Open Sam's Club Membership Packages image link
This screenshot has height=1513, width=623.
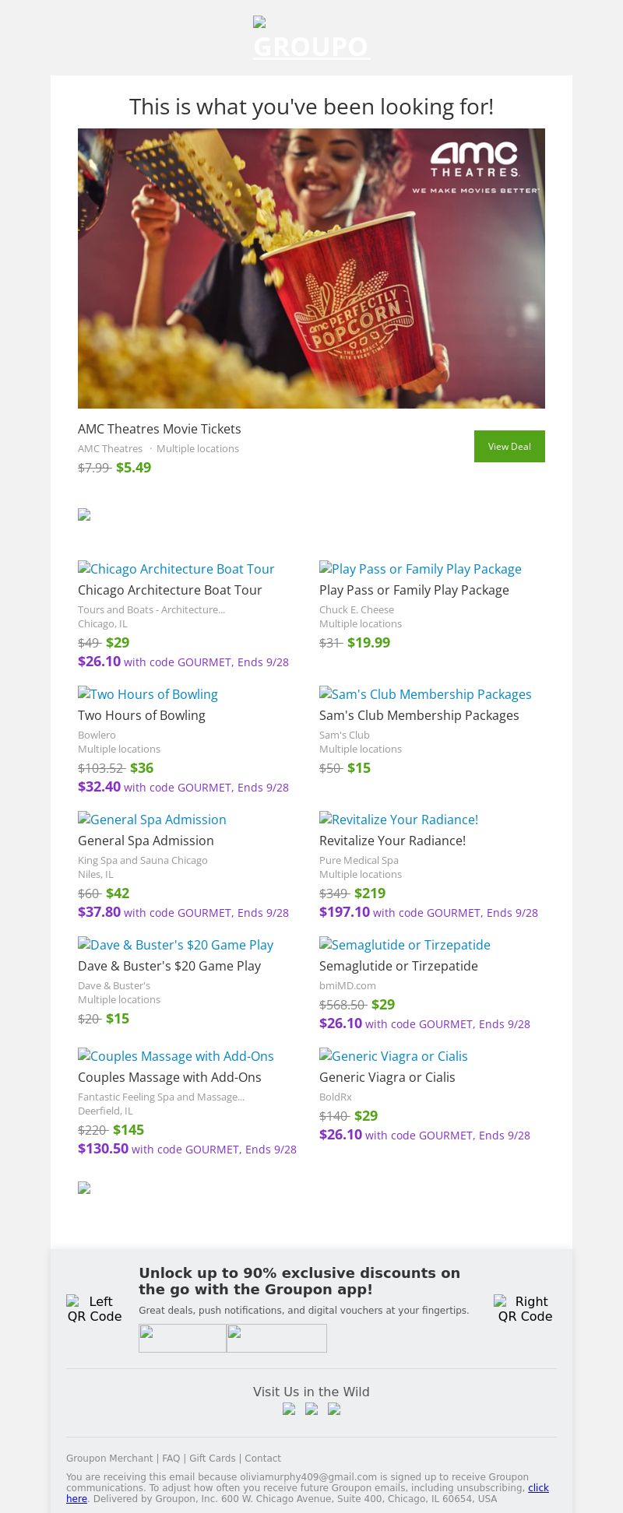pos(425,694)
